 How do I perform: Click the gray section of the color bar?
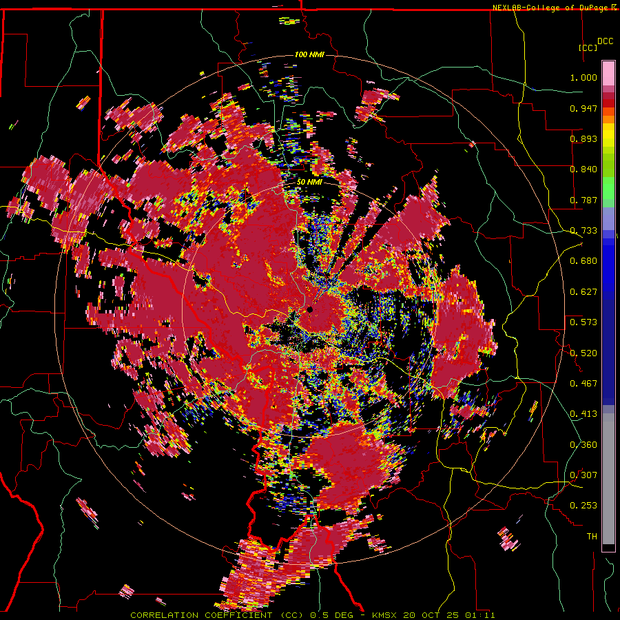(608, 479)
